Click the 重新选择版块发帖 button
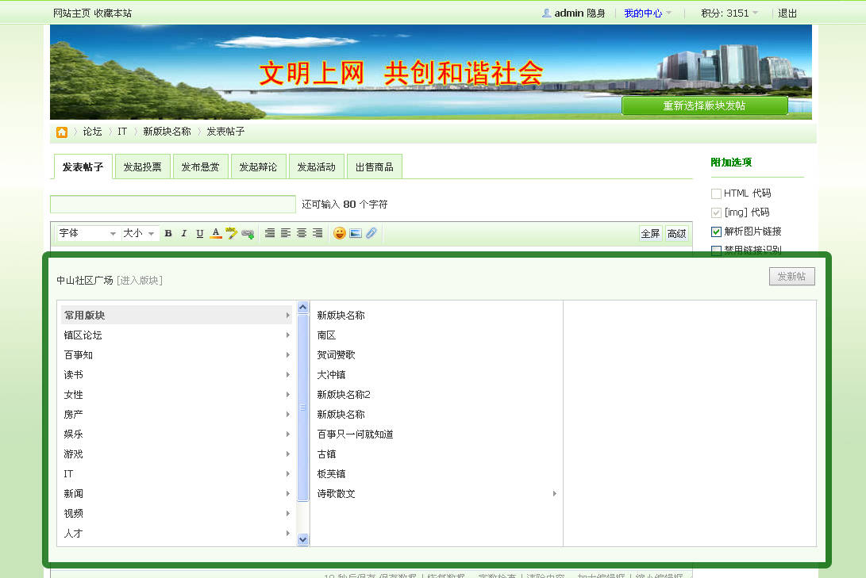 [704, 105]
